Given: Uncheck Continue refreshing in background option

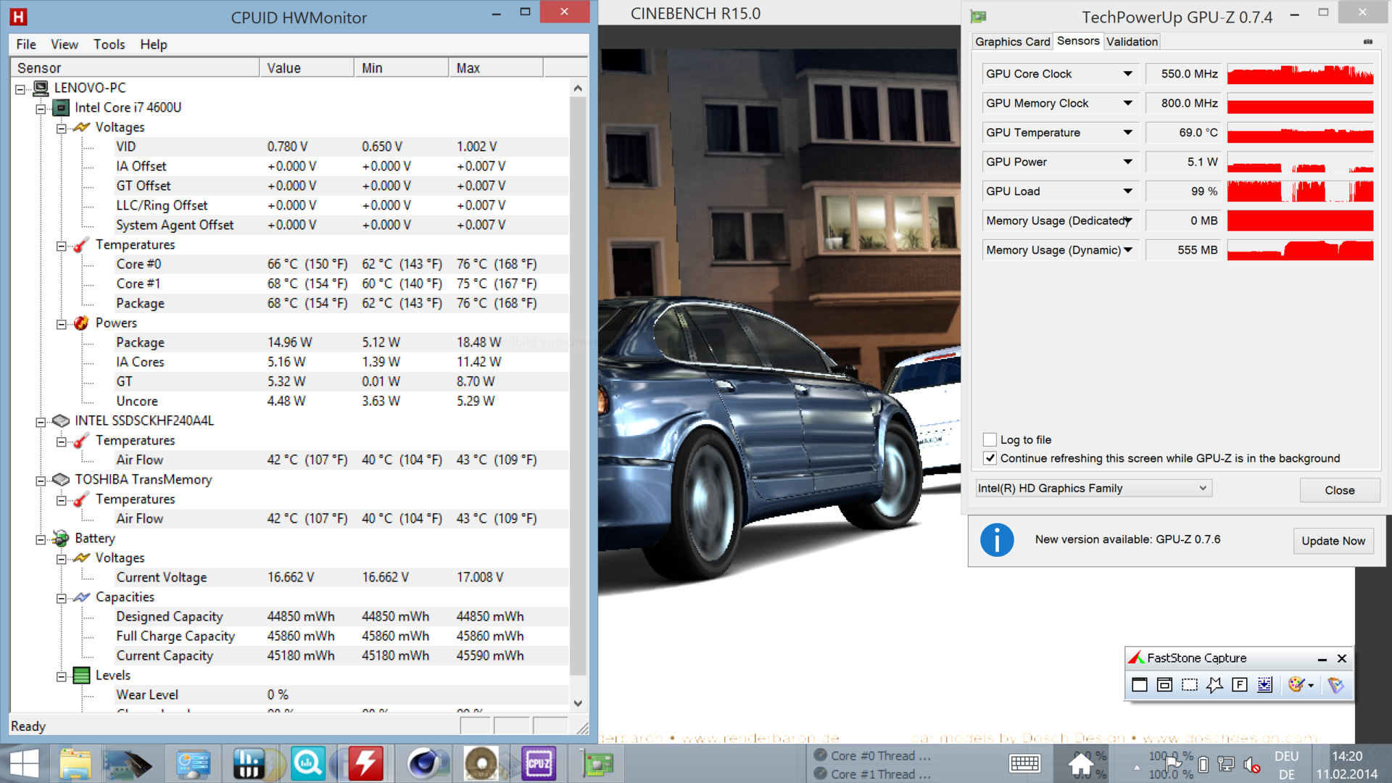Looking at the screenshot, I should [990, 458].
